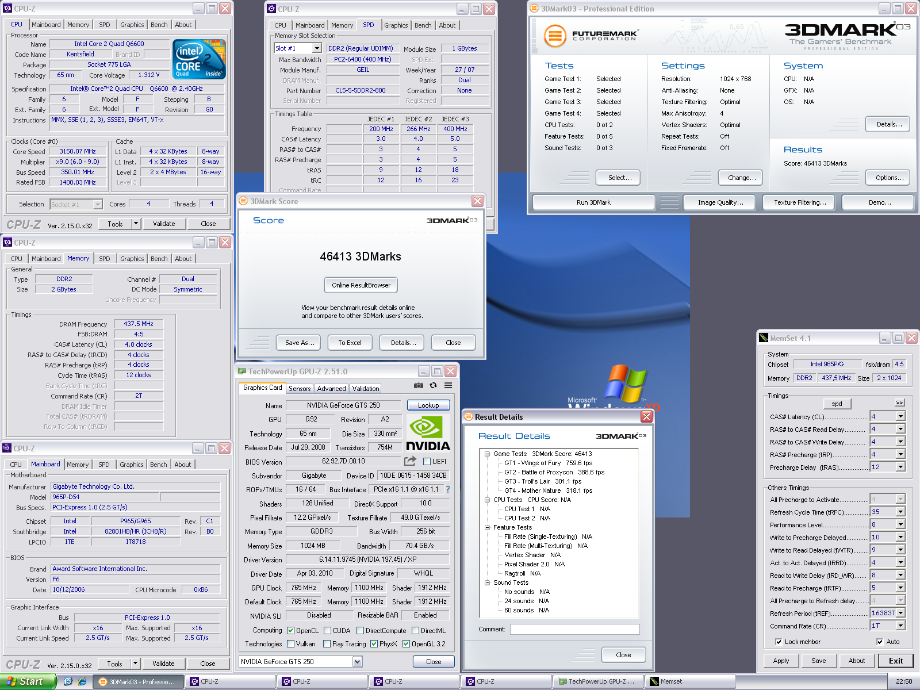The image size is (920, 690).
Task: Toggle the UEFI checkbox
Action: tap(427, 462)
